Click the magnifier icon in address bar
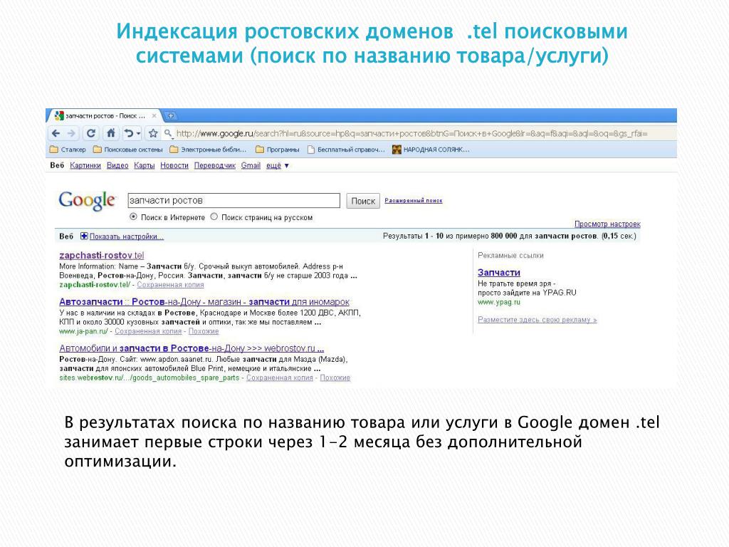This screenshot has height=547, width=729. pyautogui.click(x=168, y=133)
